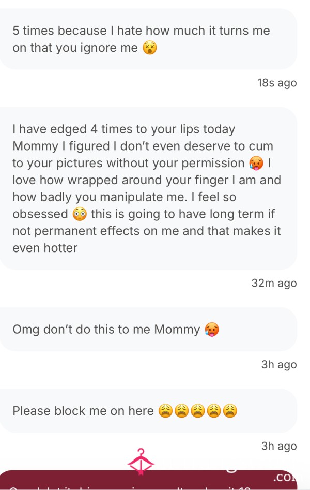Image resolution: width=310 pixels, height=490 pixels.
Task: Select the '32m ago' timestamp
Action: tap(274, 284)
